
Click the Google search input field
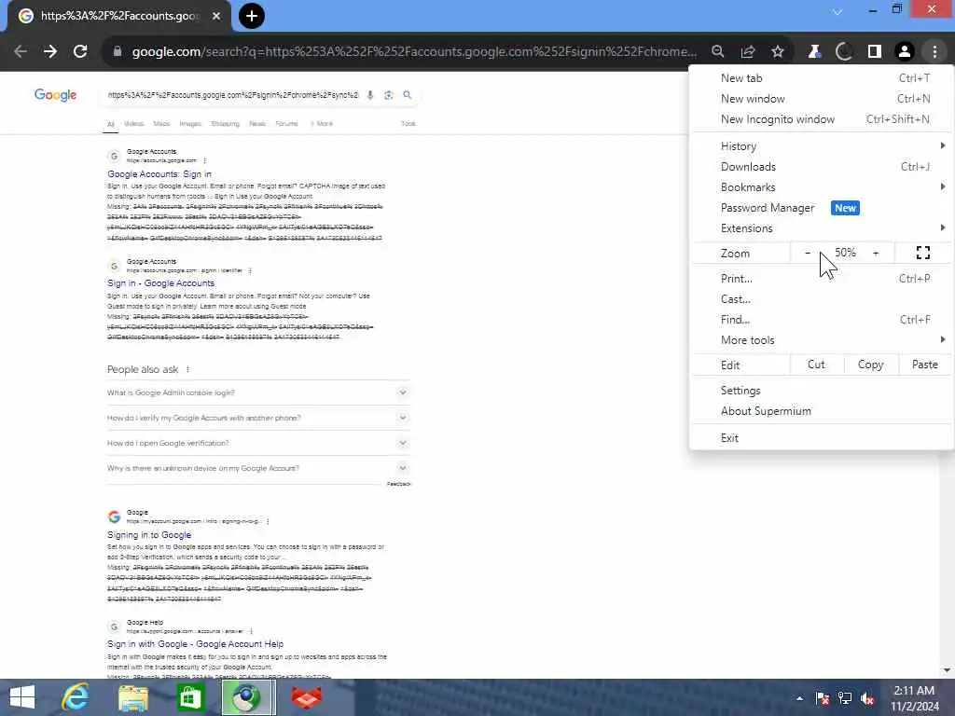(232, 95)
